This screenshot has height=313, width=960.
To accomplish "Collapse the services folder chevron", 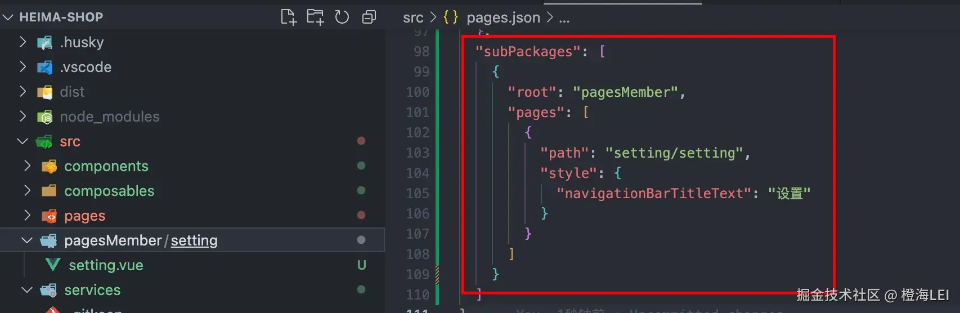I will pyautogui.click(x=27, y=290).
